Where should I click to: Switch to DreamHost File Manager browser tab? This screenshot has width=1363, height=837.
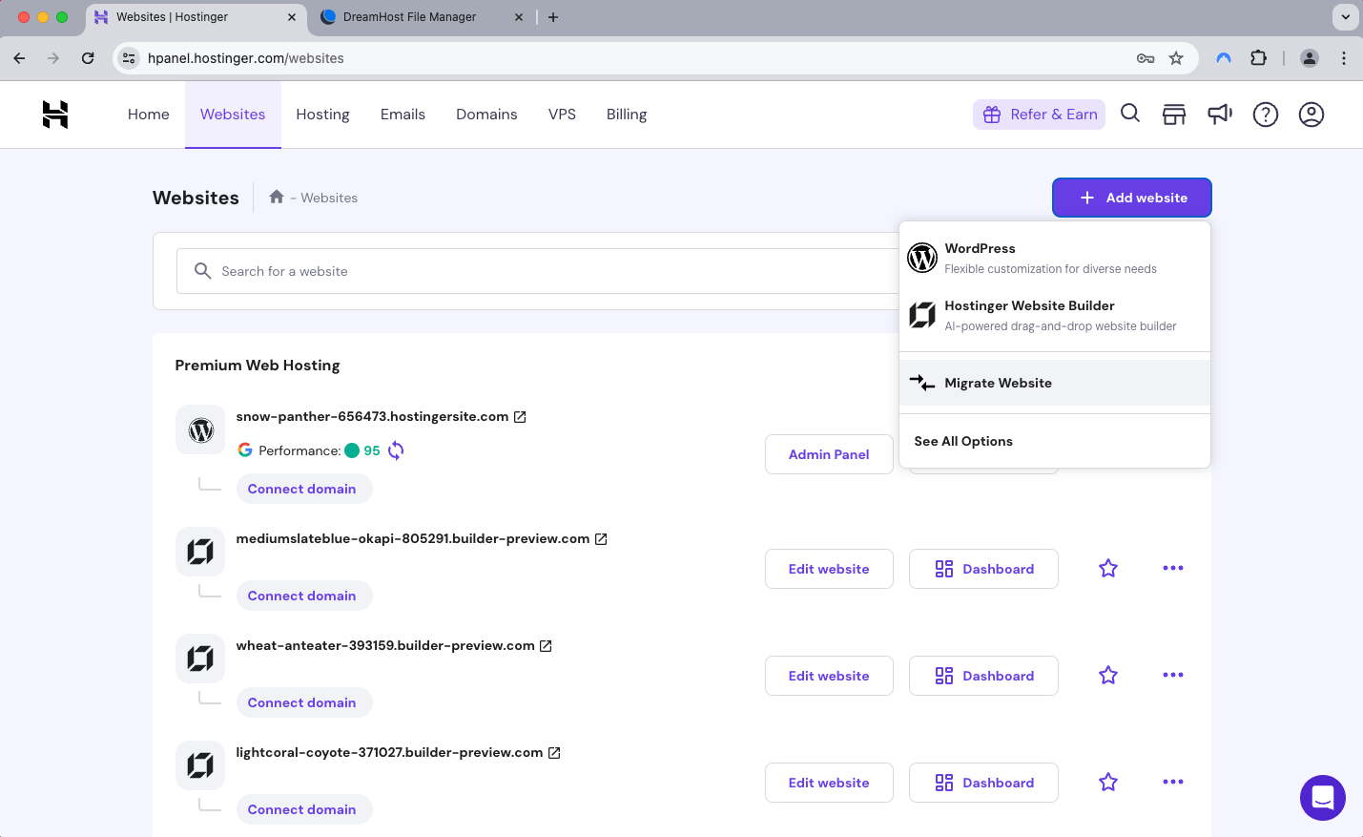click(420, 17)
